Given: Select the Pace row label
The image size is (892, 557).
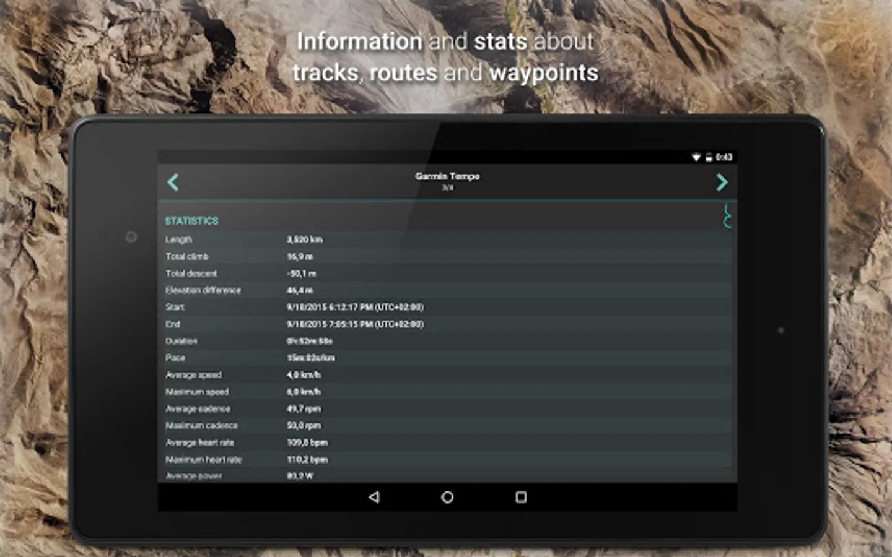Looking at the screenshot, I should pos(175,358).
